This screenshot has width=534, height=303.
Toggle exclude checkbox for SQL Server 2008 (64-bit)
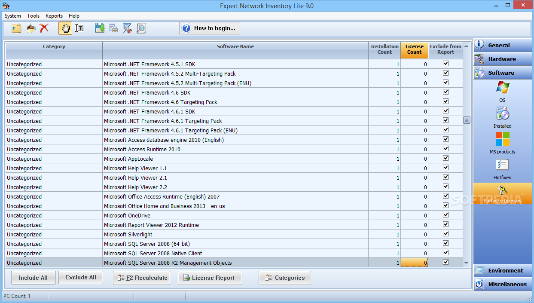pyautogui.click(x=446, y=243)
